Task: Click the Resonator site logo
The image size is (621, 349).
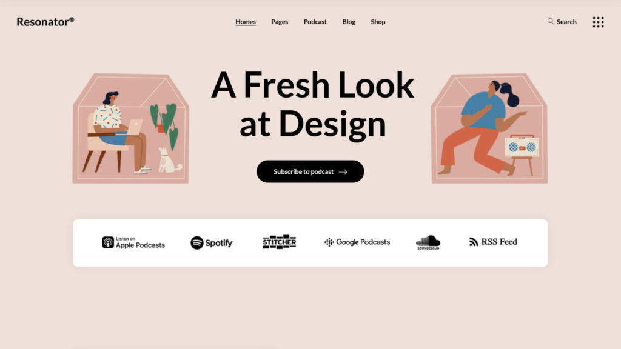Action: (x=45, y=22)
